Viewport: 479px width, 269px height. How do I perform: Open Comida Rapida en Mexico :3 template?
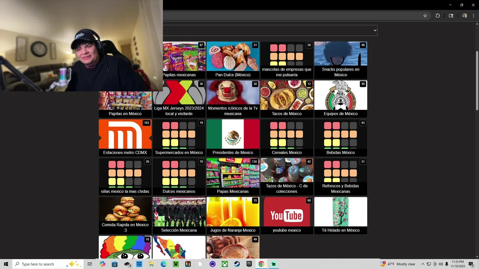[x=125, y=215]
